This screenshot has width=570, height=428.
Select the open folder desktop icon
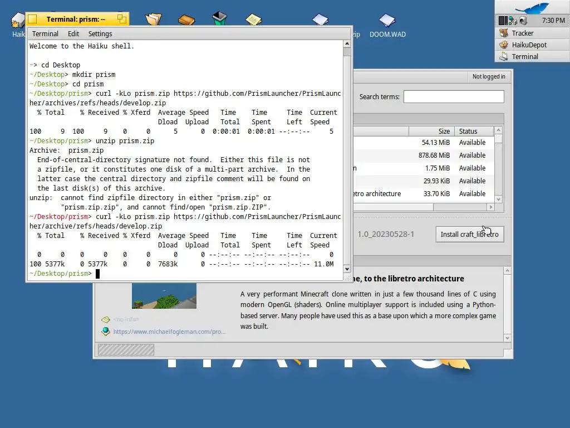pos(154,19)
